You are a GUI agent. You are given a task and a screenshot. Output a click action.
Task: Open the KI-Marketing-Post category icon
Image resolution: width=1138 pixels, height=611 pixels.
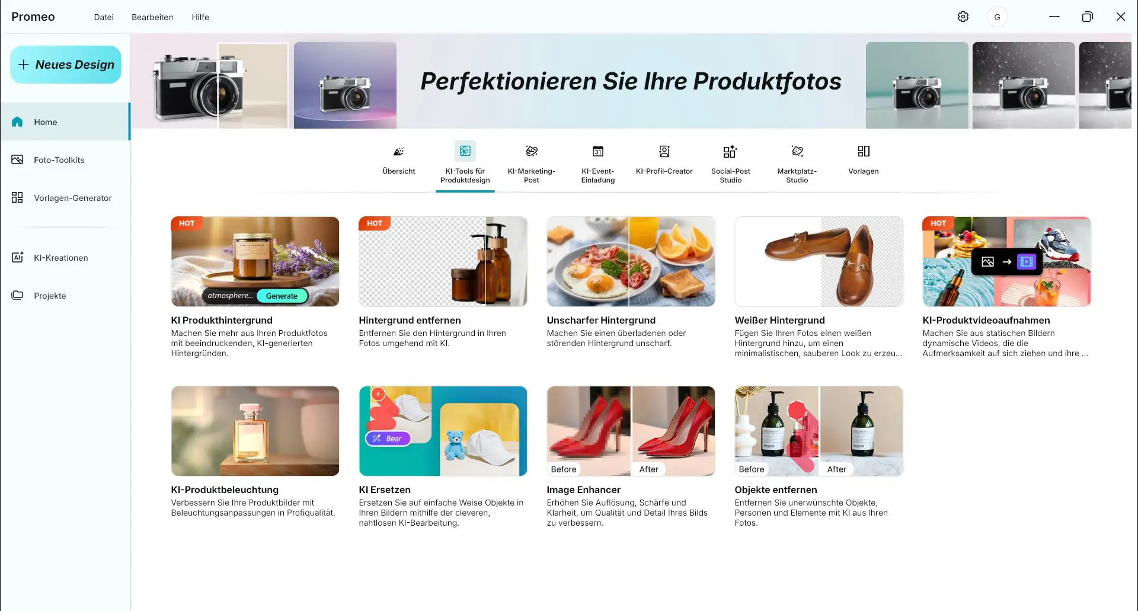pyautogui.click(x=532, y=151)
